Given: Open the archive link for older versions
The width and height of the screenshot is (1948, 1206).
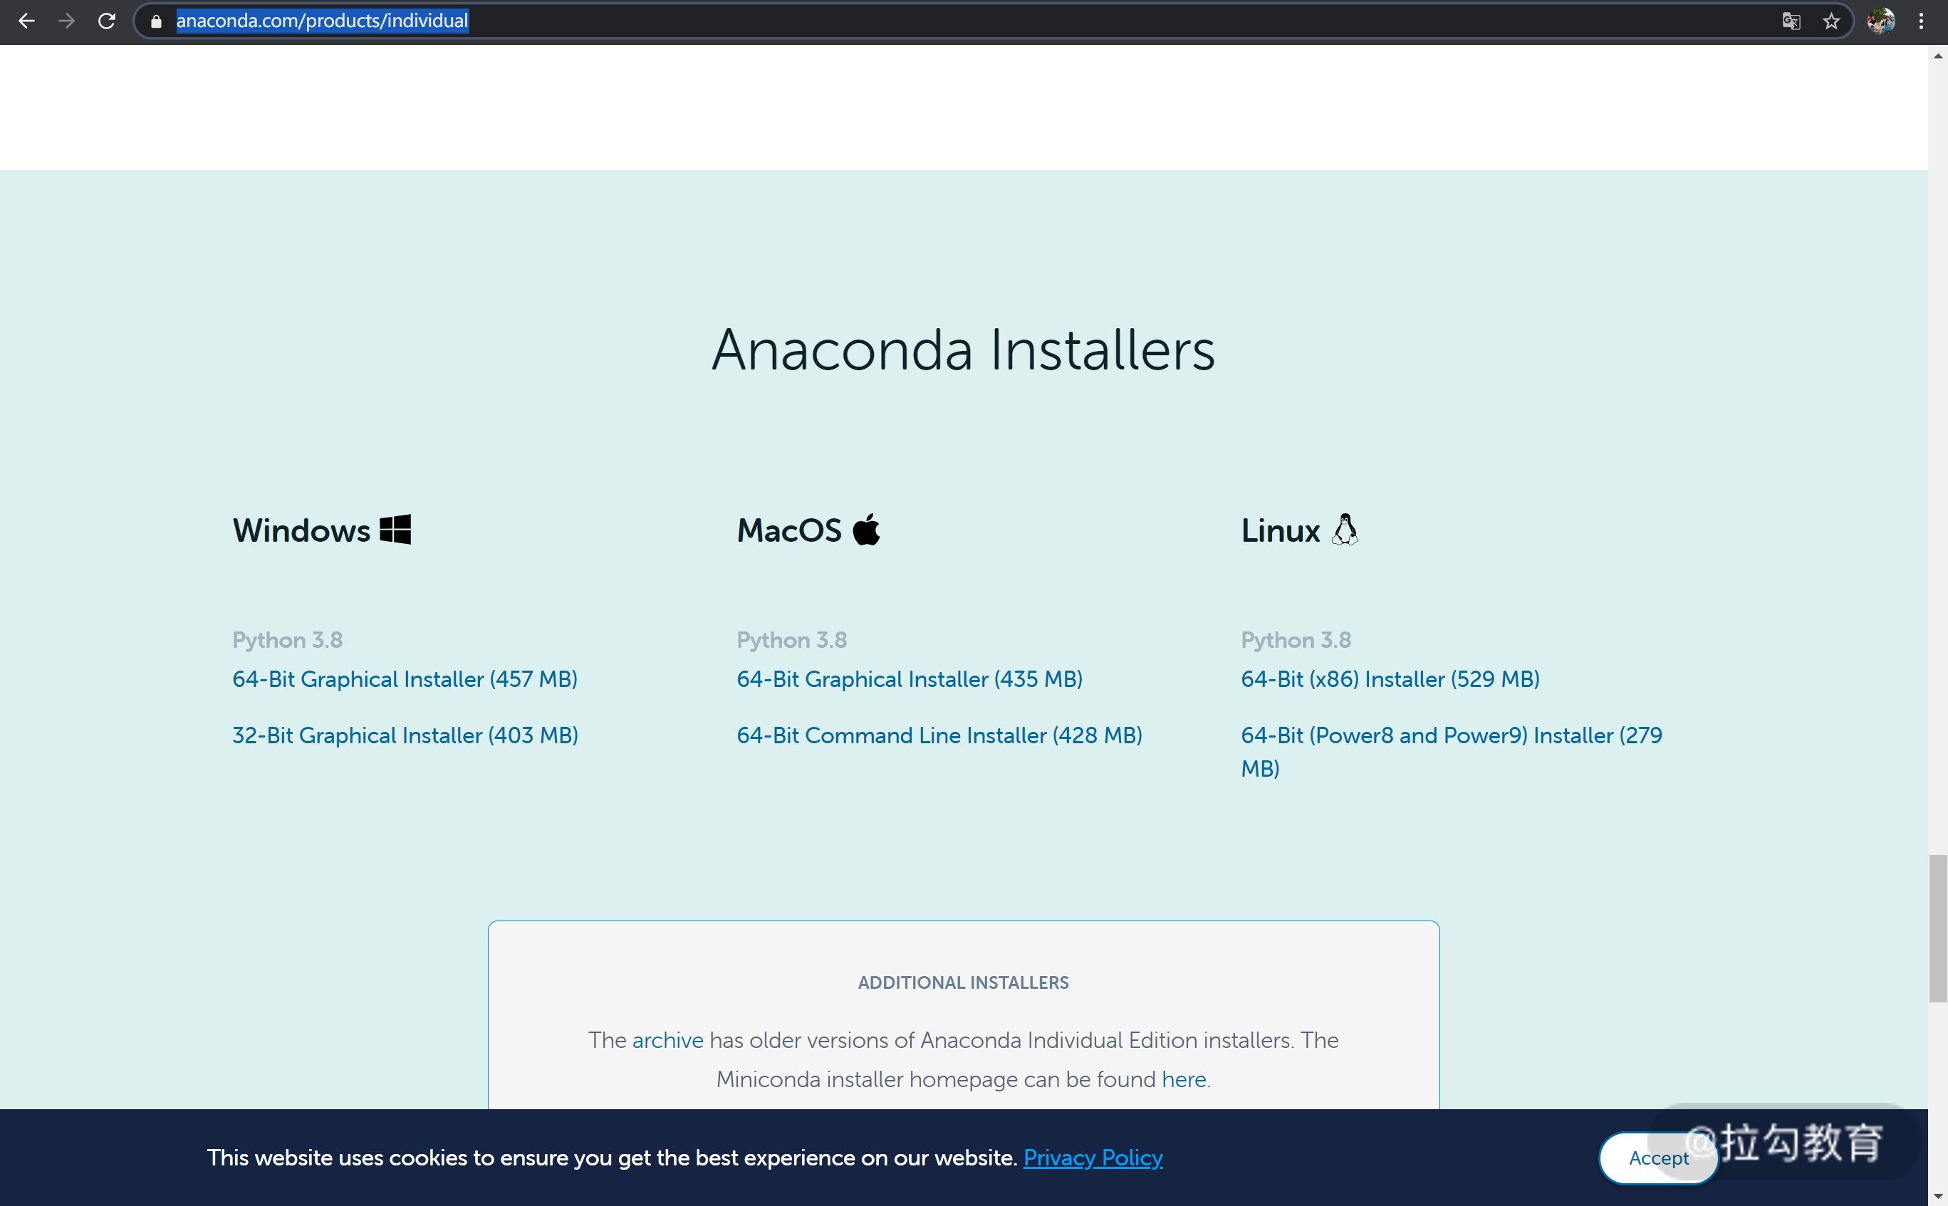Looking at the screenshot, I should [x=667, y=1040].
